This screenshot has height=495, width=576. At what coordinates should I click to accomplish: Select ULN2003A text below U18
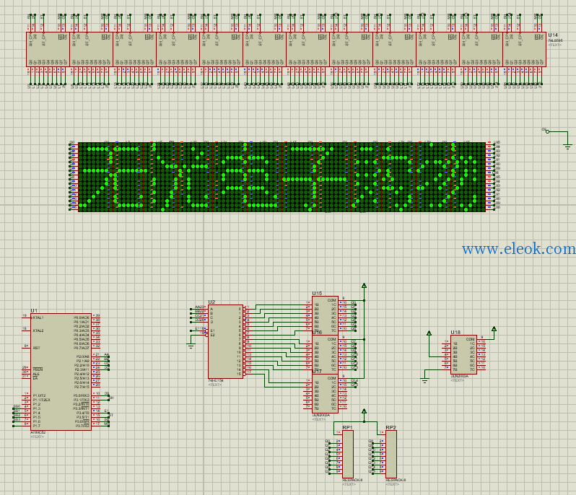pyautogui.click(x=460, y=376)
